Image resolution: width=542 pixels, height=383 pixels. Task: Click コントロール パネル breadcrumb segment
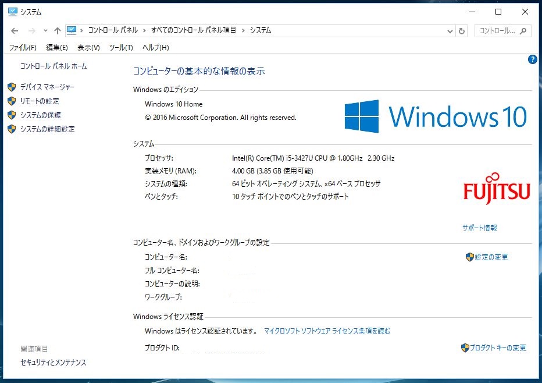tap(113, 30)
